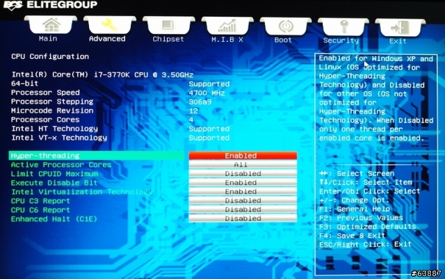Image resolution: width=445 pixels, height=279 pixels.
Task: Click the CPU Configuration heading
Action: 50,56
